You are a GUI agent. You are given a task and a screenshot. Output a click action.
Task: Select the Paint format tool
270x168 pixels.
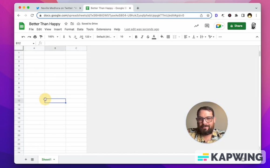41,37
